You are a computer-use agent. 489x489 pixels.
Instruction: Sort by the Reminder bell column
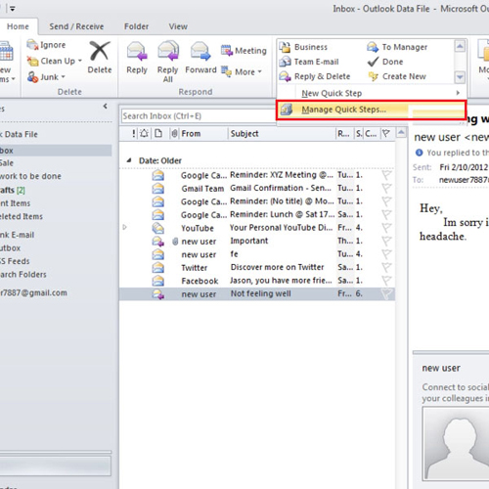[x=144, y=133]
